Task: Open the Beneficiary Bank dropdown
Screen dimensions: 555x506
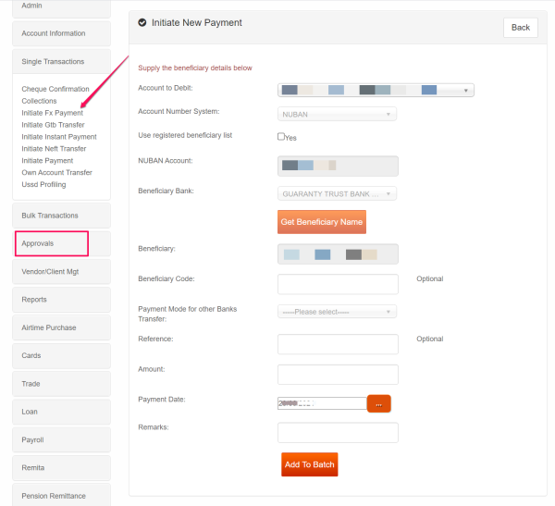Action: 337,193
